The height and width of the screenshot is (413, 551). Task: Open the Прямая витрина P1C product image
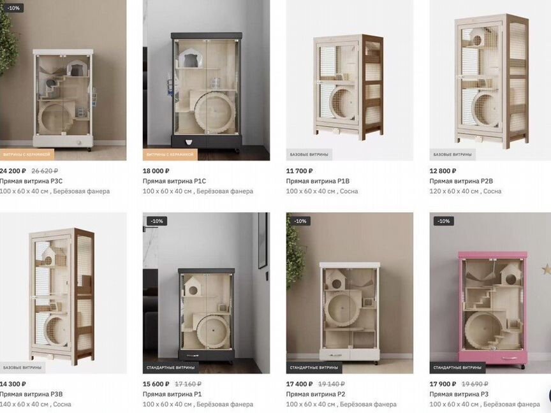206,80
